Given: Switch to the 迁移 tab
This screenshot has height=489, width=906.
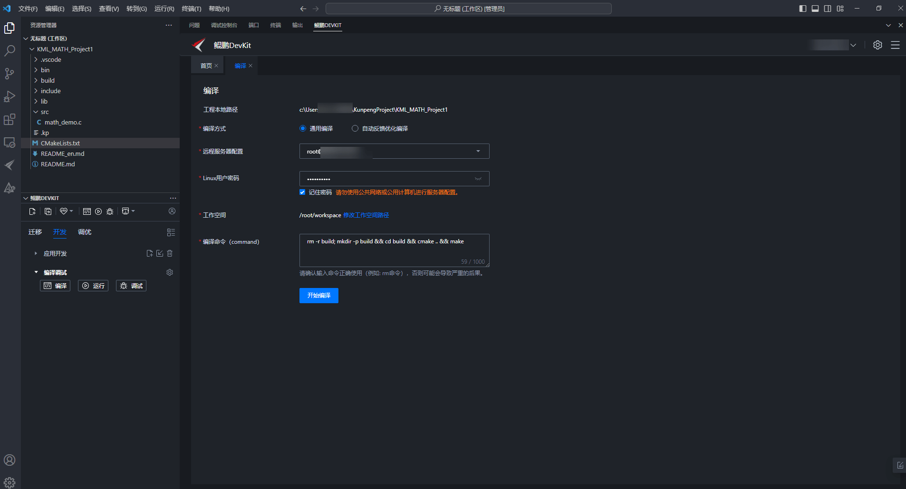Looking at the screenshot, I should [35, 232].
